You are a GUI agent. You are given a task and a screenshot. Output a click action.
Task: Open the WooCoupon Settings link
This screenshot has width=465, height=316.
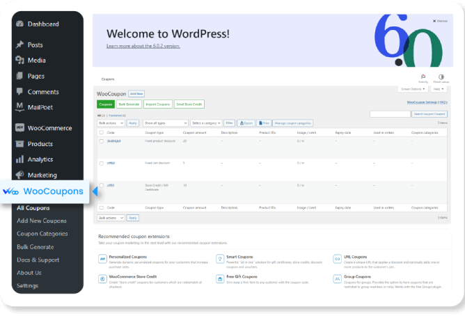coord(422,102)
